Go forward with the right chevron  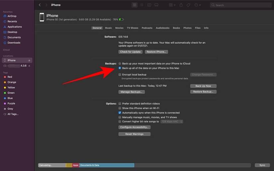(46, 5)
